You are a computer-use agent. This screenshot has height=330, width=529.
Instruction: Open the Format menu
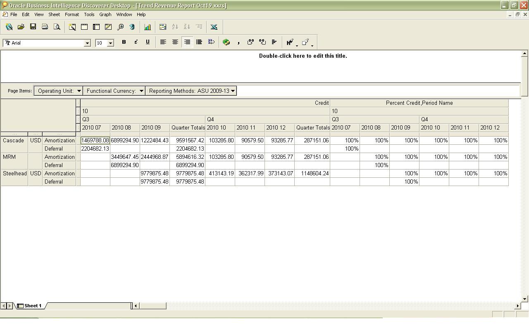(x=72, y=14)
